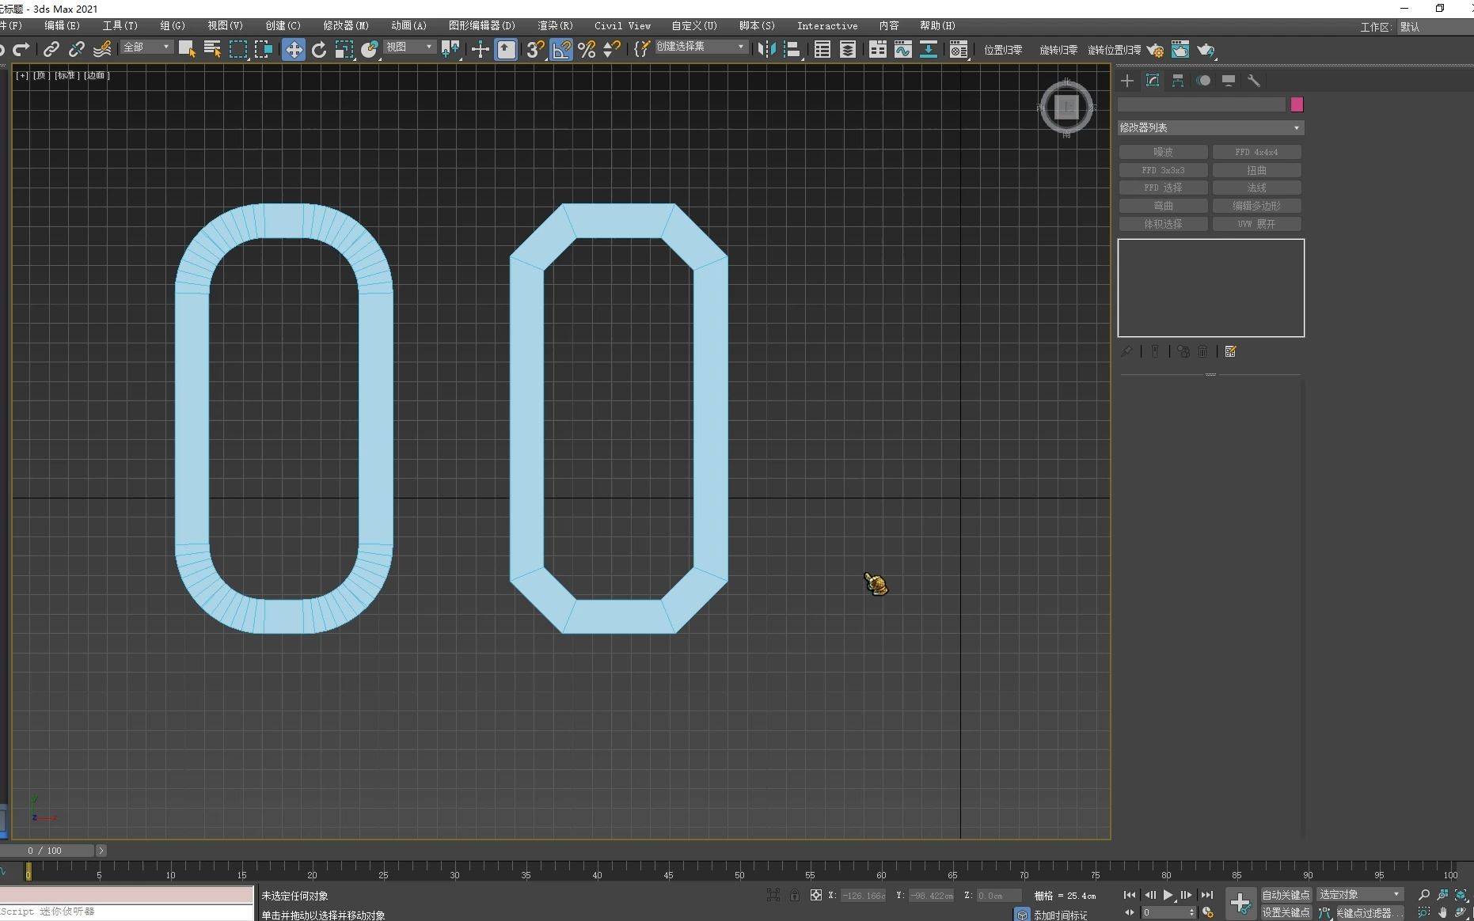The width and height of the screenshot is (1474, 921).
Task: Open Scene Explorer toggle icon
Action: tap(822, 49)
